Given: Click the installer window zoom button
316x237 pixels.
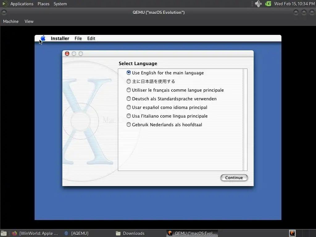Looking at the screenshot, I should (x=81, y=53).
